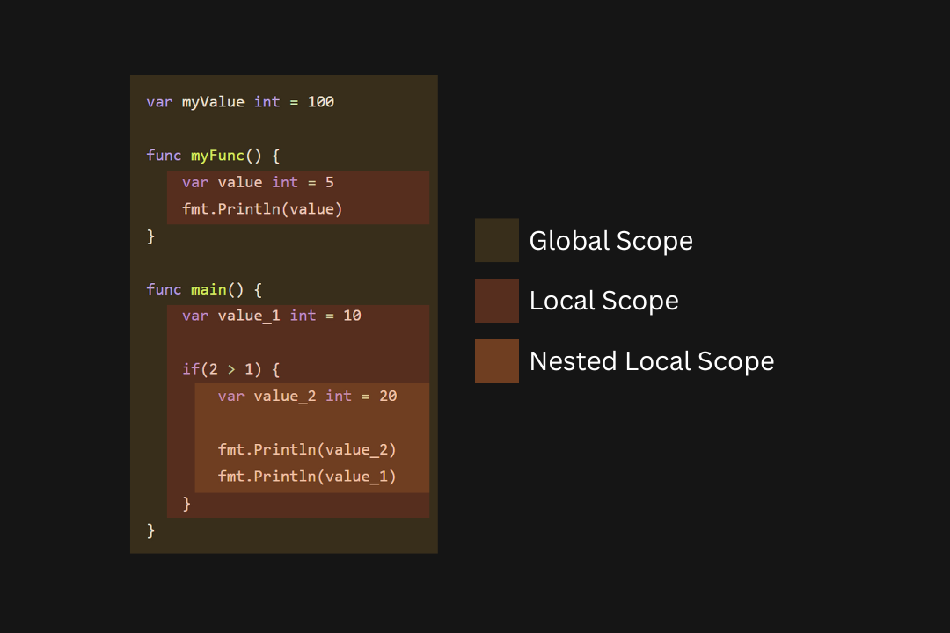Click the line var value int = 5
This screenshot has width=950, height=633.
[x=258, y=182]
